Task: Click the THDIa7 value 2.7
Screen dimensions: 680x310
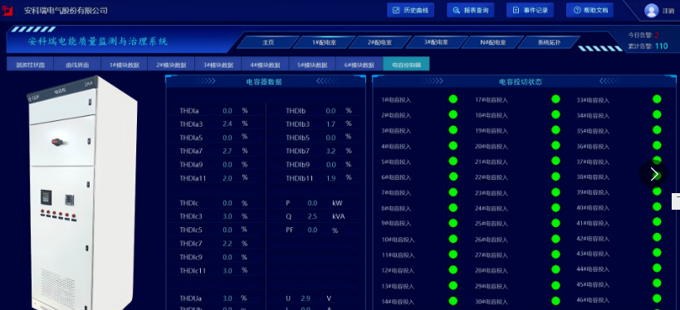Action: 227,151
